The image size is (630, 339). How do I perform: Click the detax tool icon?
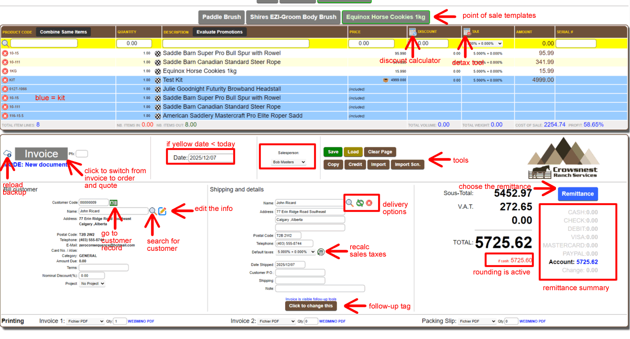pos(467,32)
